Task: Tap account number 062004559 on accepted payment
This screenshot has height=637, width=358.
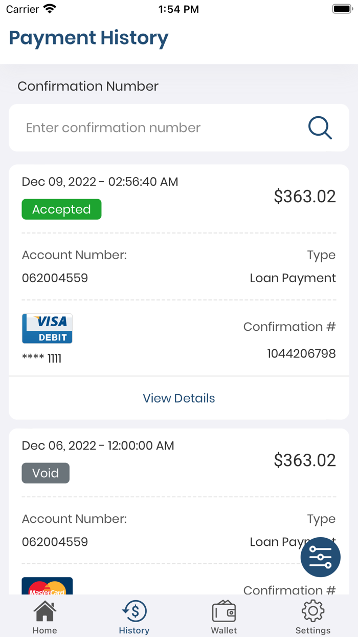Action: pyautogui.click(x=55, y=278)
